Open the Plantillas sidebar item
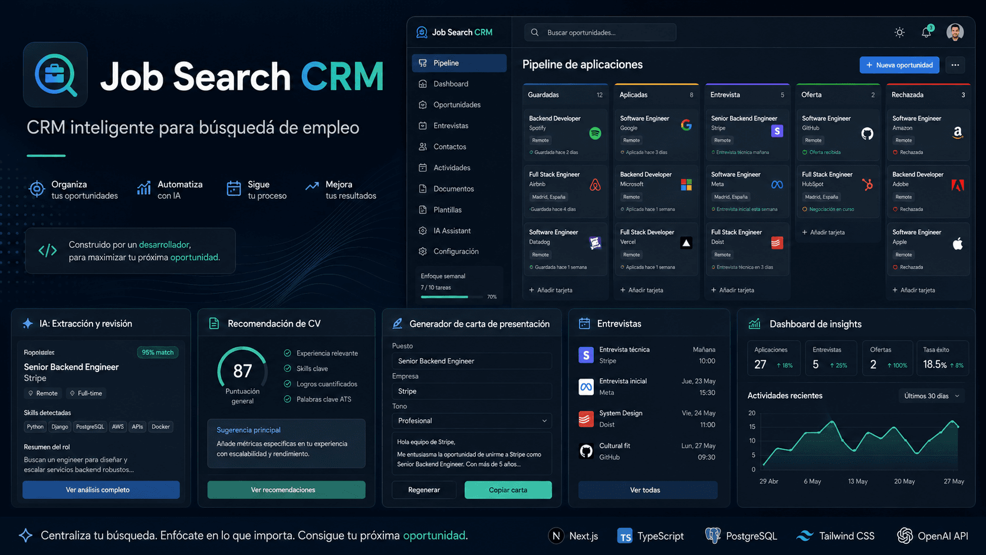This screenshot has width=986, height=555. point(459,209)
